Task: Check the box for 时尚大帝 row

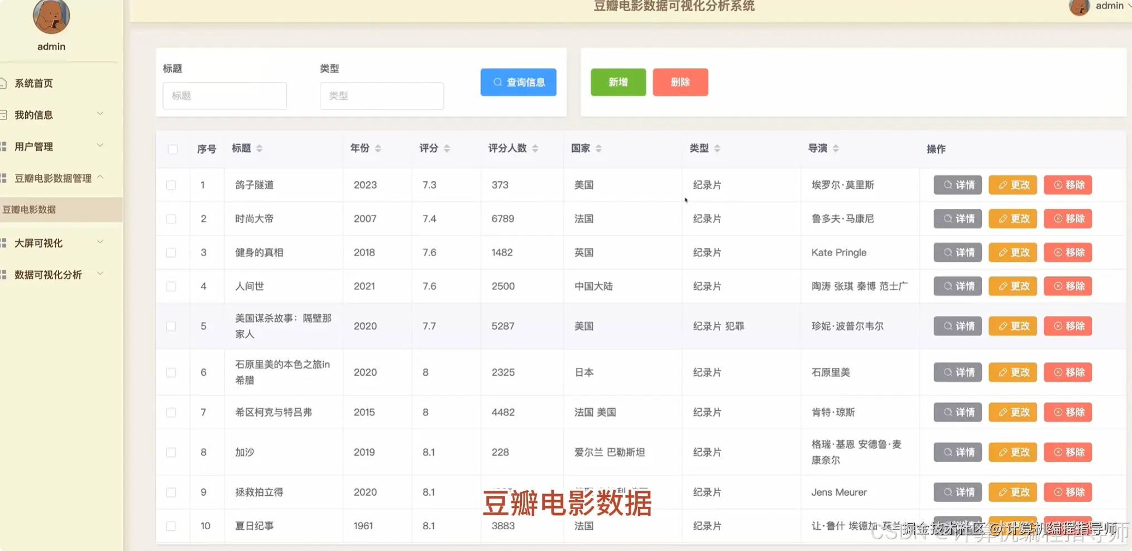Action: [171, 219]
